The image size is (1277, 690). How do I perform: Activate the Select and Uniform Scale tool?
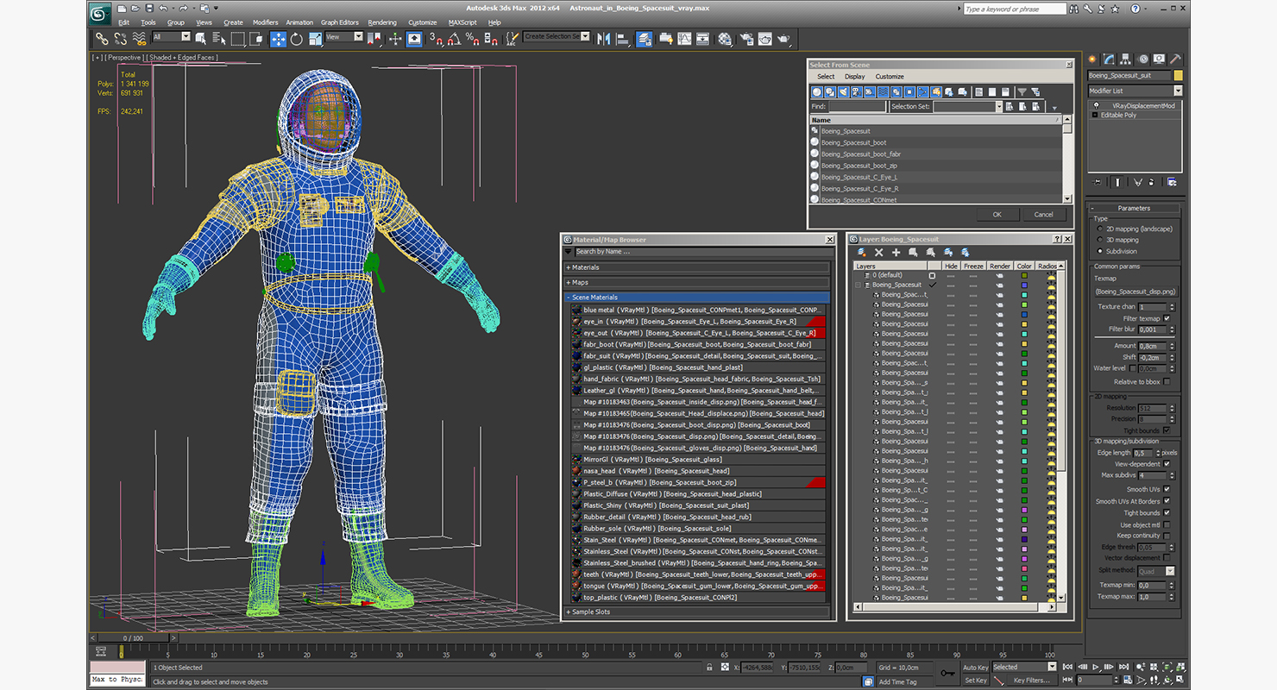(315, 39)
